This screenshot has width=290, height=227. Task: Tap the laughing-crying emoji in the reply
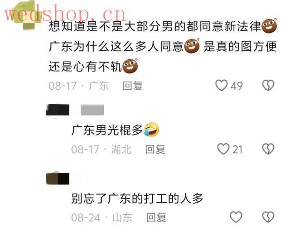point(151,130)
